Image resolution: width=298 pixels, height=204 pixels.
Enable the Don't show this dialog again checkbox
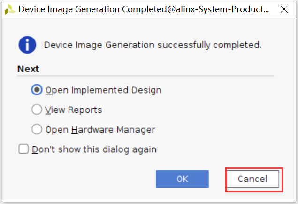tap(23, 149)
